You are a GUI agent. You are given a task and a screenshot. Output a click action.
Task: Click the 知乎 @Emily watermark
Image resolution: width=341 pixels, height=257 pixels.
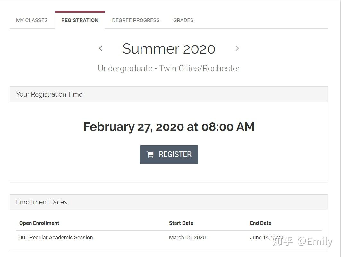pos(302,242)
